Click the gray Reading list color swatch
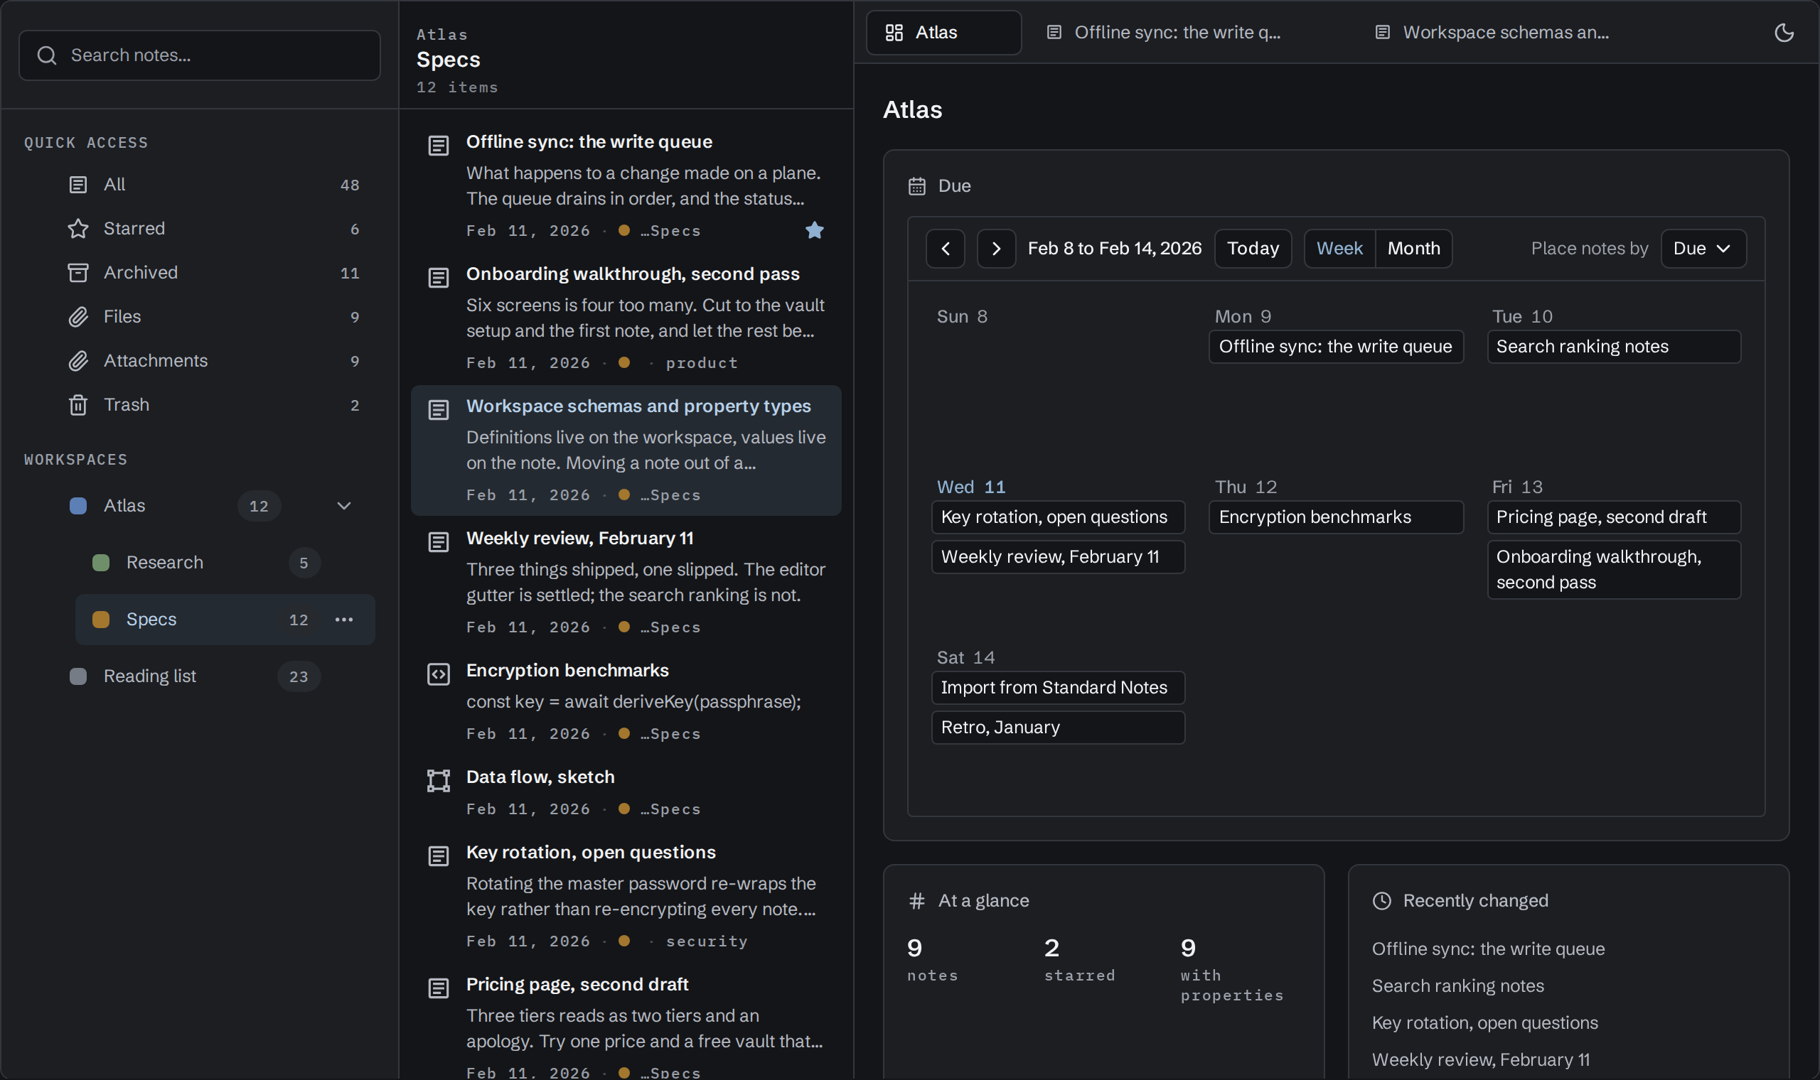 (78, 676)
